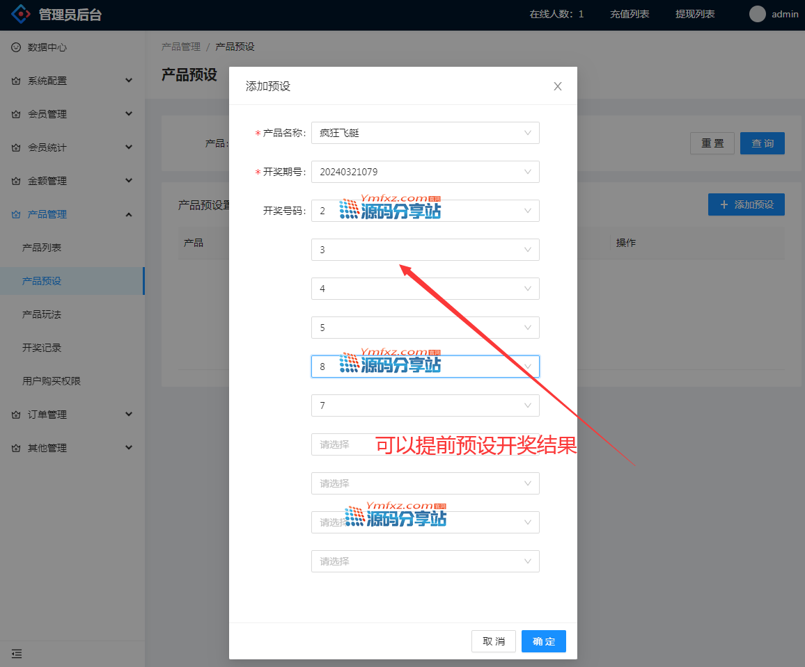This screenshot has width=805, height=667.
Task: Click the 数据中心 dashboard icon
Action: pos(16,47)
